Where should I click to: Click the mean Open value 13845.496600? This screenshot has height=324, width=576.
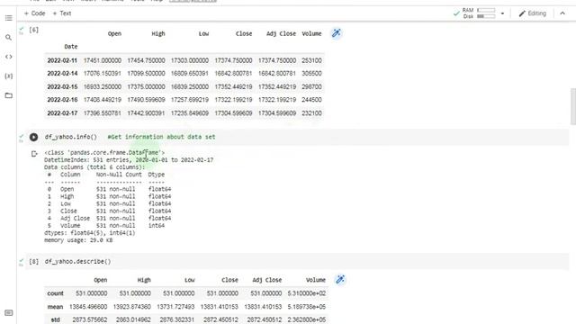pyautogui.click(x=88, y=307)
